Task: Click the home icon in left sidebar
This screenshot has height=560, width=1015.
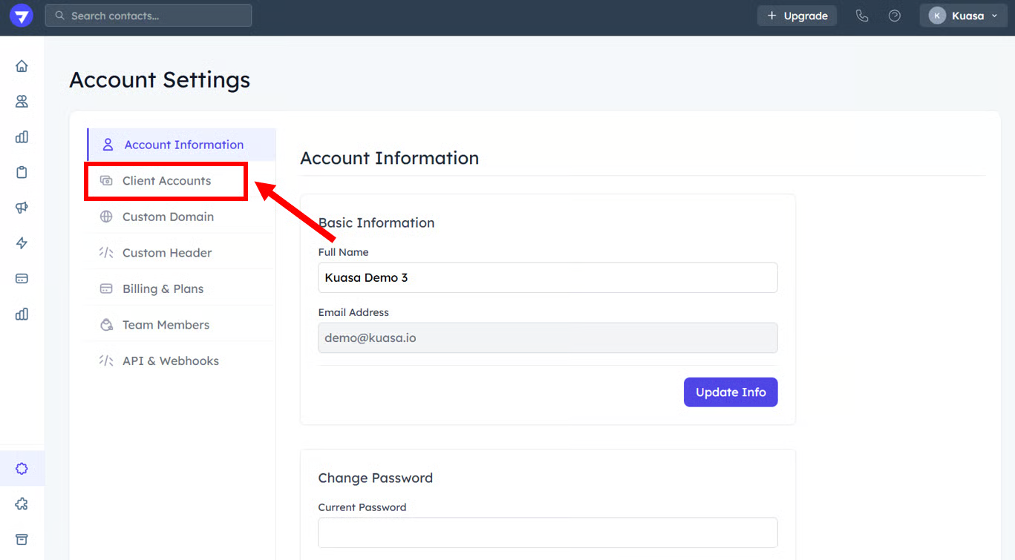Action: [22, 66]
